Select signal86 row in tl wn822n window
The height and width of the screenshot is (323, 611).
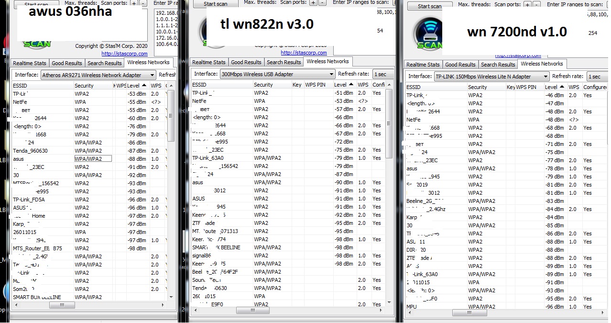pyautogui.click(x=288, y=256)
